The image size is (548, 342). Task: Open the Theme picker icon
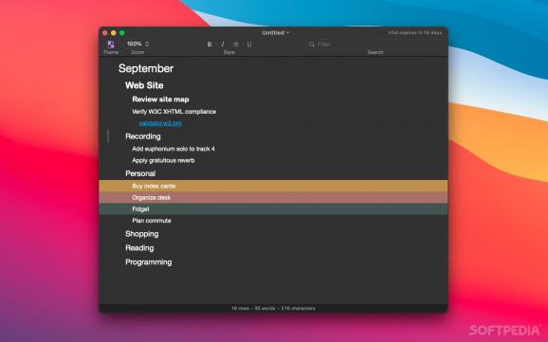(x=111, y=44)
